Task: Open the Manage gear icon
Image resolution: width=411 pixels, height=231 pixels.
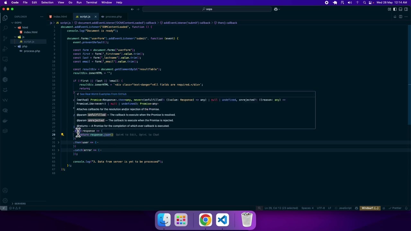Action: point(5,201)
